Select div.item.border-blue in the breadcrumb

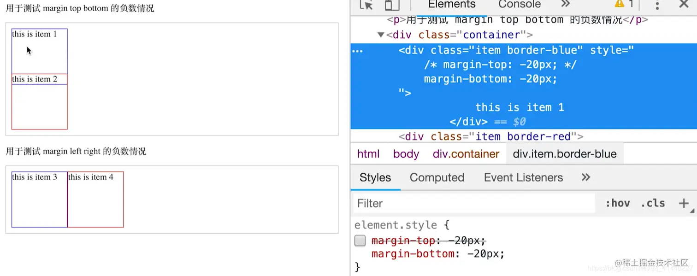(565, 154)
